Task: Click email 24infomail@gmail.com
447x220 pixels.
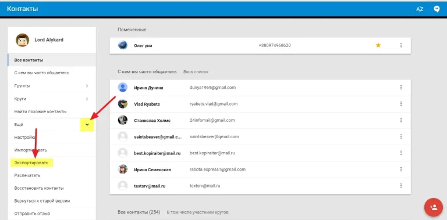Action: point(212,120)
